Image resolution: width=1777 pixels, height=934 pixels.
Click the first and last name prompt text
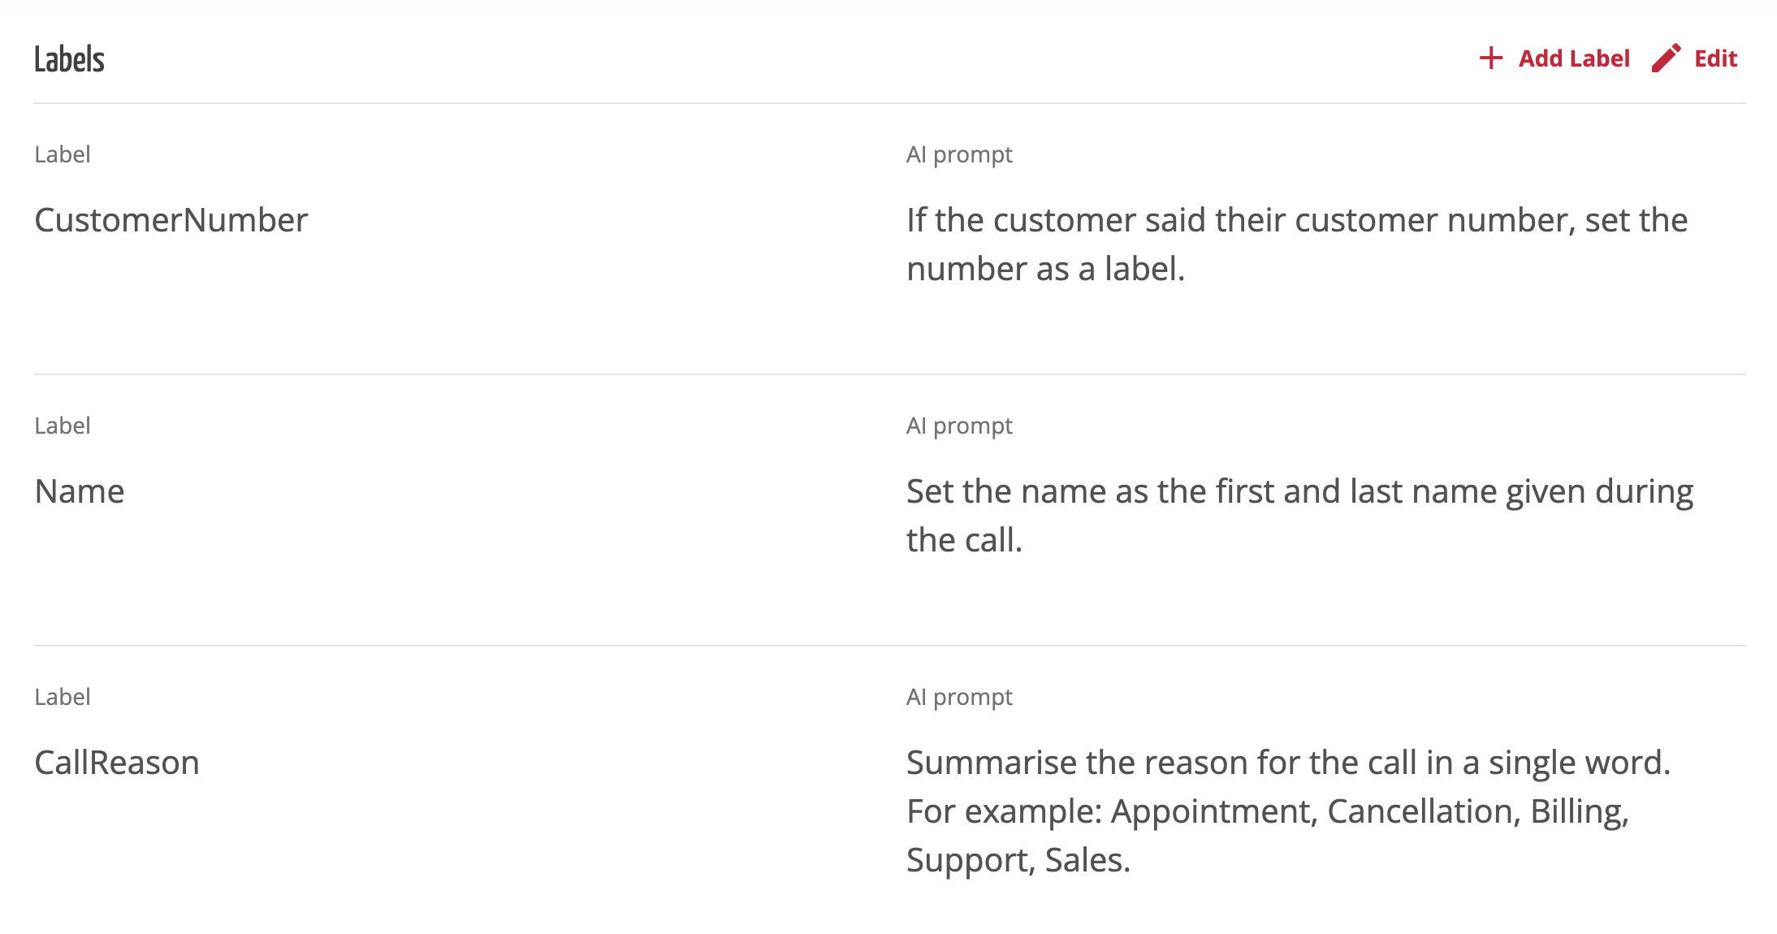[1299, 515]
